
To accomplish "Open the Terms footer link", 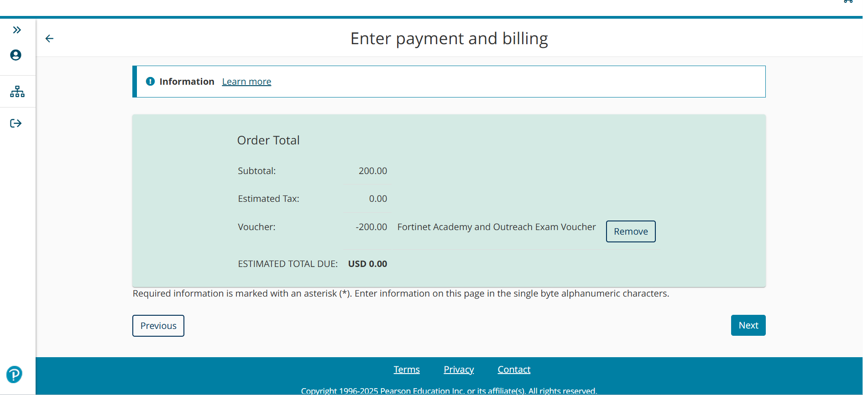I will tap(406, 369).
